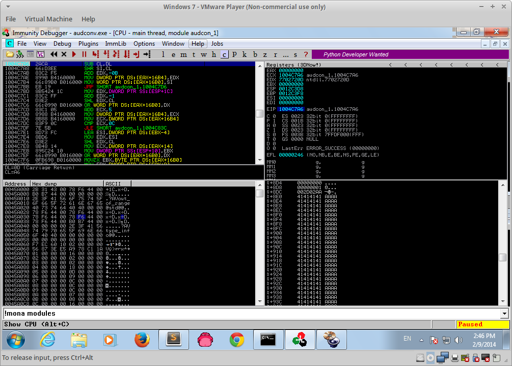Open Firefox from the Windows taskbar
Viewport: 512px width, 366px height.
(x=142, y=340)
